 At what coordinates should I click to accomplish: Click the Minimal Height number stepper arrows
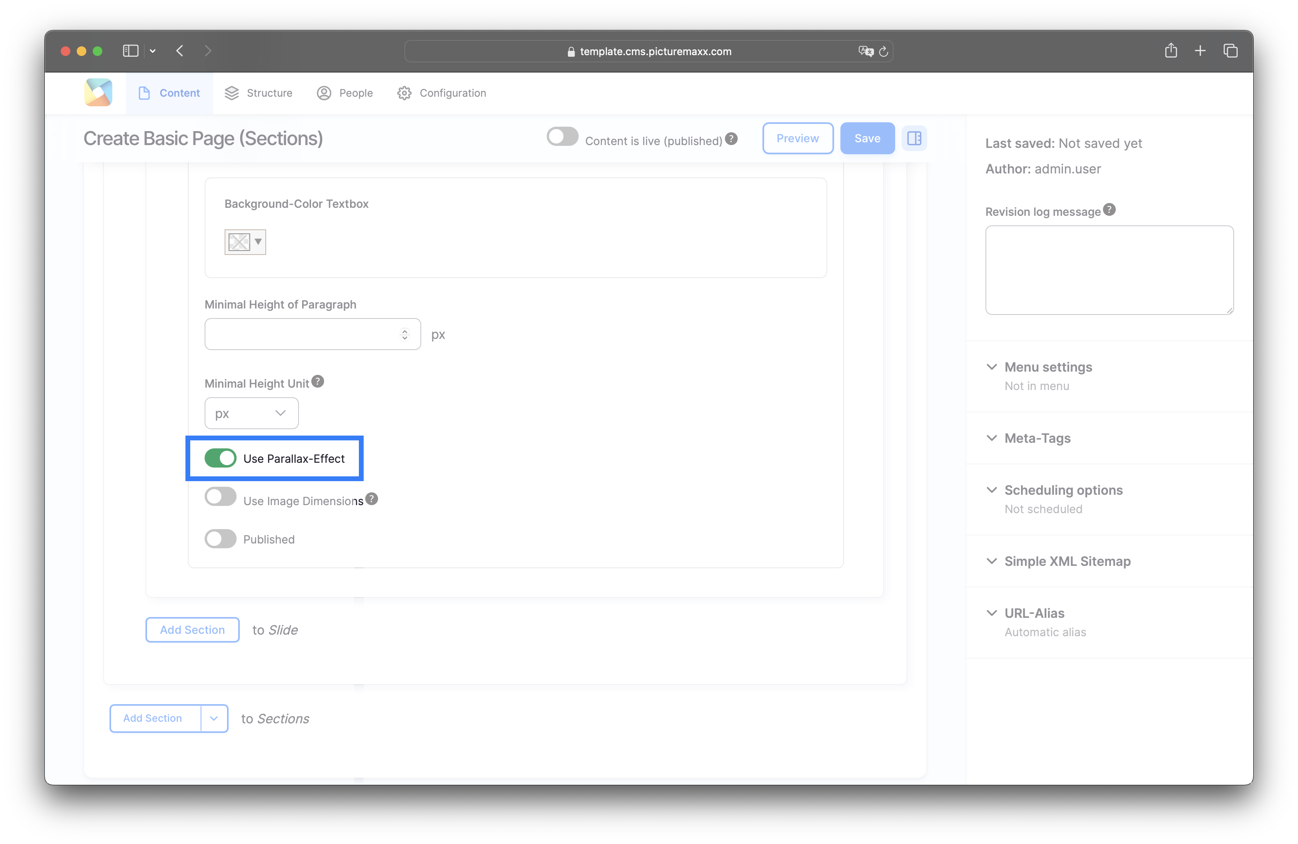[405, 334]
